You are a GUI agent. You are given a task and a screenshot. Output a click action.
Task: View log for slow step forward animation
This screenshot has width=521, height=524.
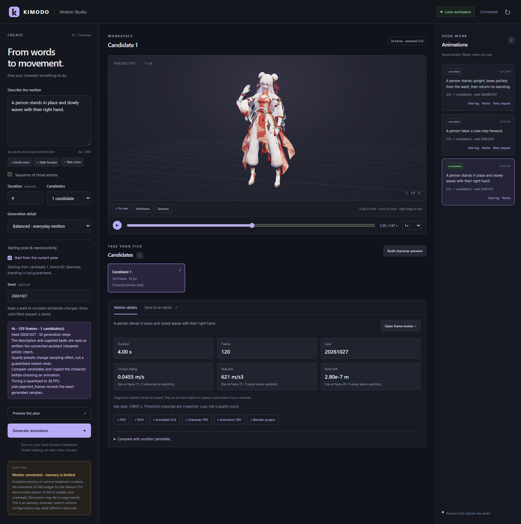(473, 148)
